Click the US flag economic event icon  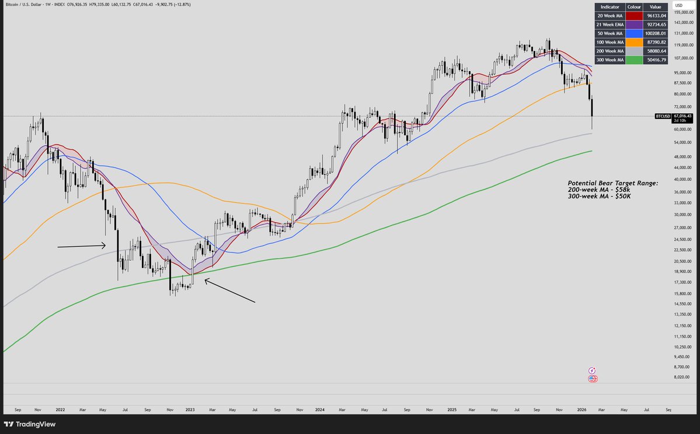click(593, 379)
